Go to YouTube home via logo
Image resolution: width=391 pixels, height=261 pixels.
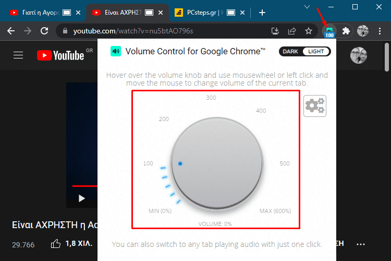coord(60,55)
